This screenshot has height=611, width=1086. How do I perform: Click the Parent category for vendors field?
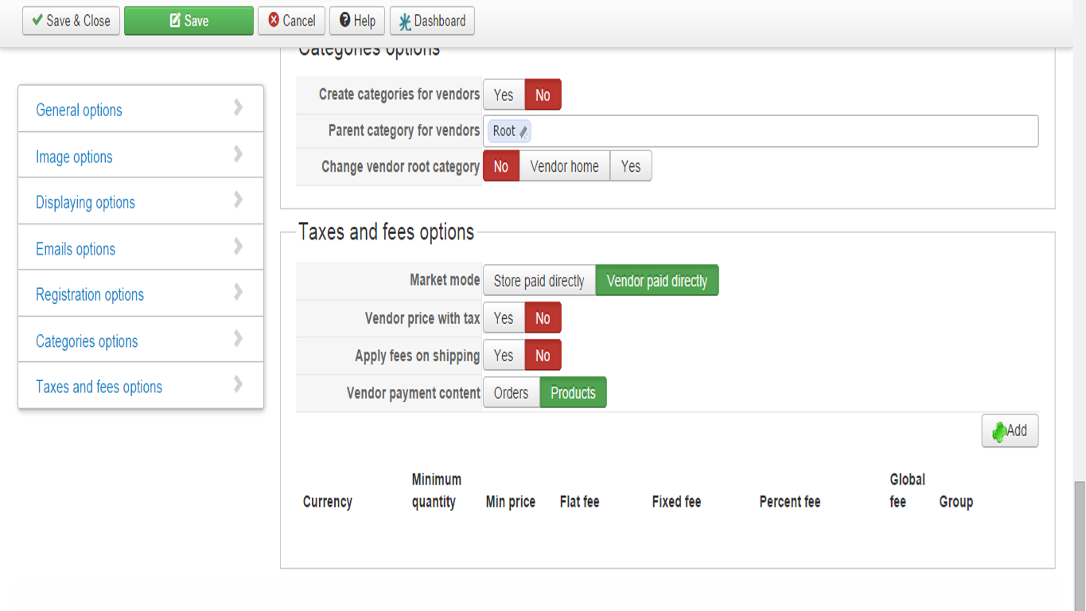click(780, 131)
